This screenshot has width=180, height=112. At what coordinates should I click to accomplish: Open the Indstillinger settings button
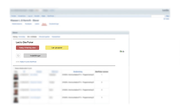tap(35, 55)
